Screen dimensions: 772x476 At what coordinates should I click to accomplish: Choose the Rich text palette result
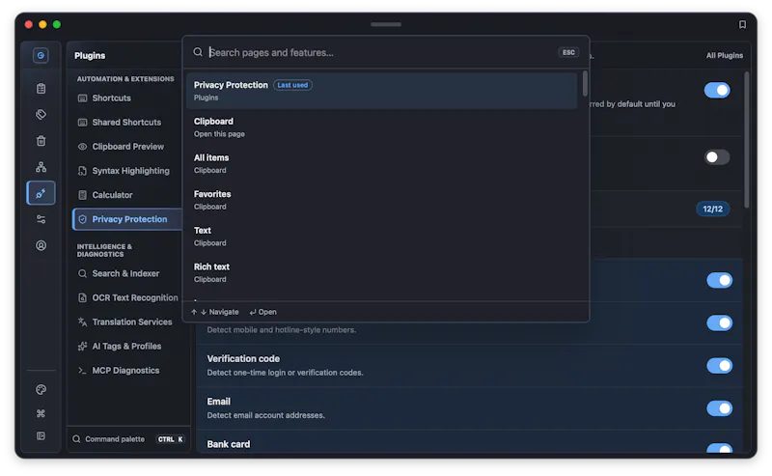point(381,272)
